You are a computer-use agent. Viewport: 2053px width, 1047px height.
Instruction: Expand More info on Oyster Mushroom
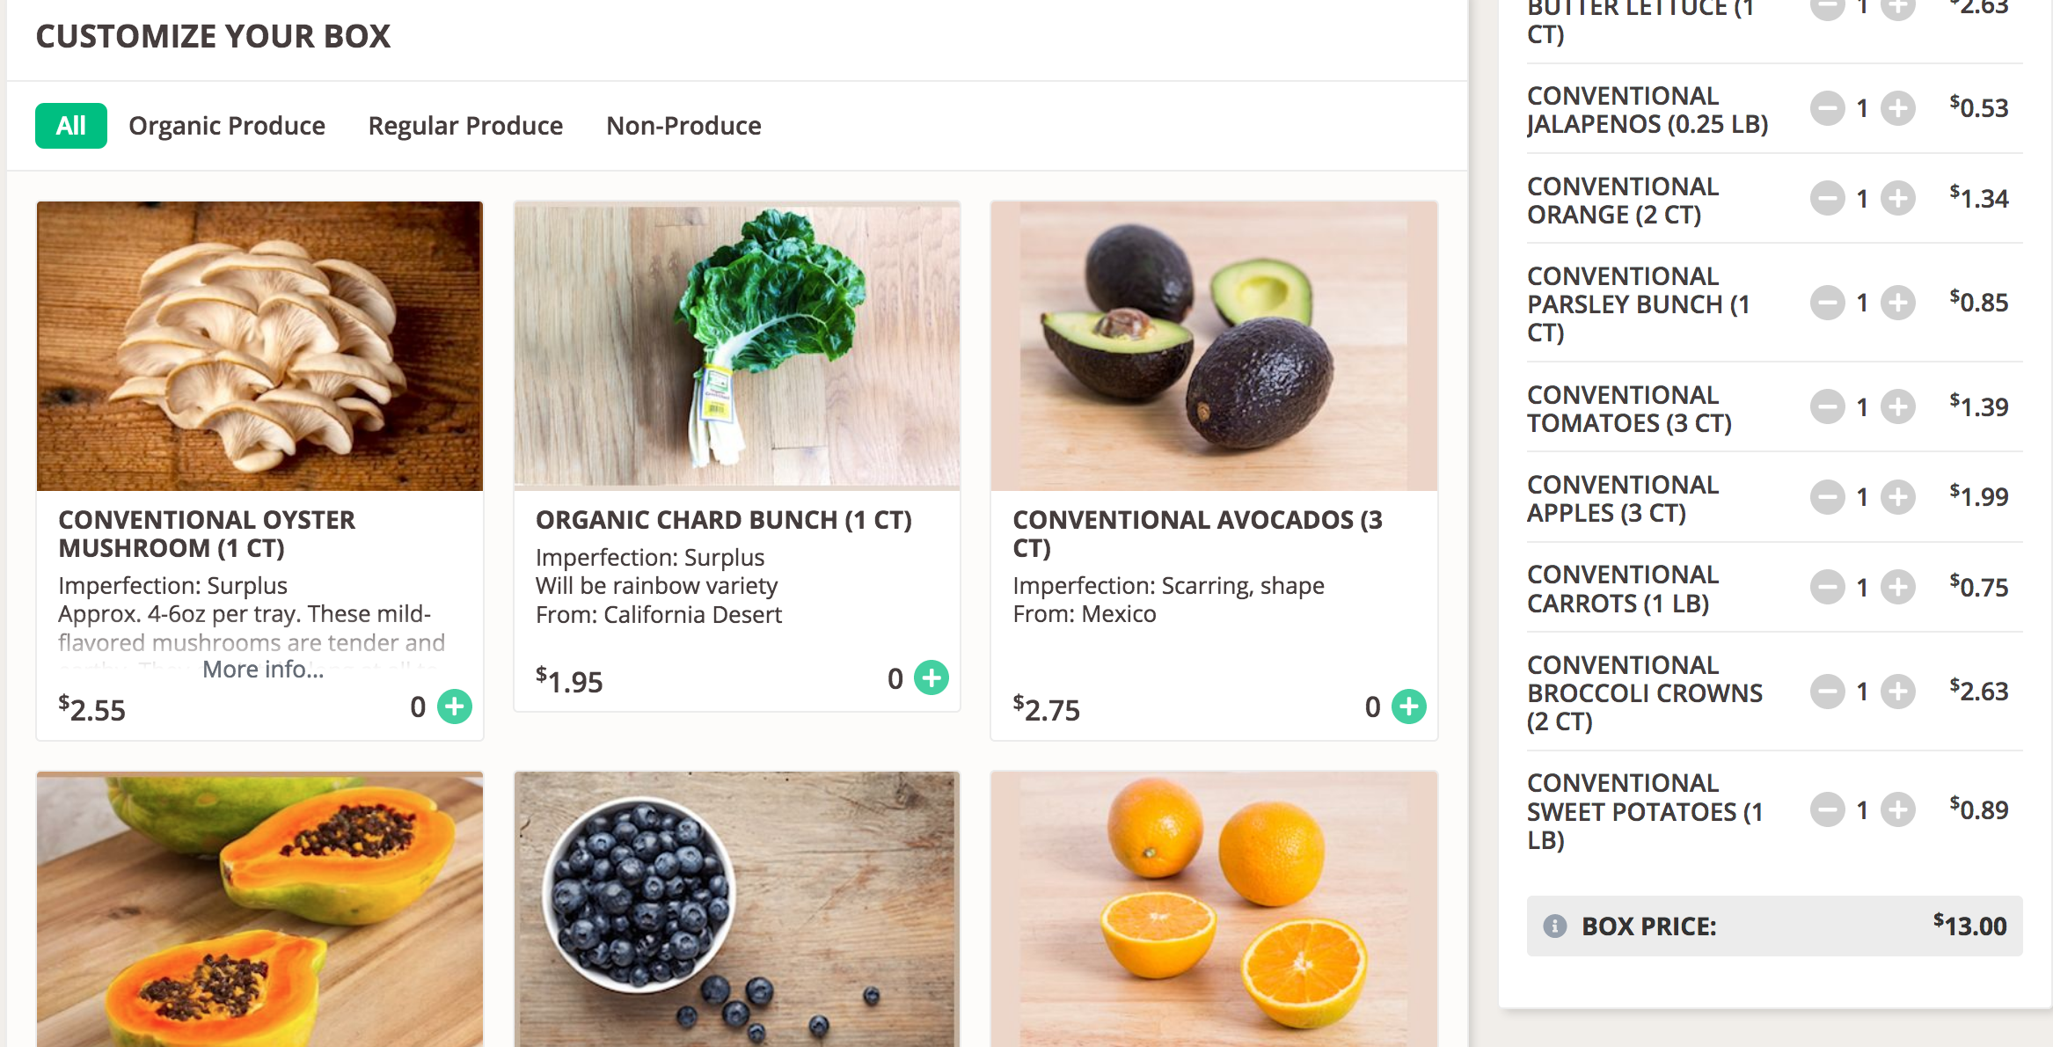coord(263,670)
